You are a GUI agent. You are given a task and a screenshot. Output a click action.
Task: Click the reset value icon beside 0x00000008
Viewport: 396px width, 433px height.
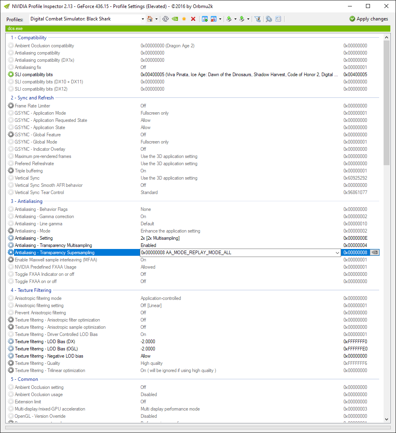point(374,253)
